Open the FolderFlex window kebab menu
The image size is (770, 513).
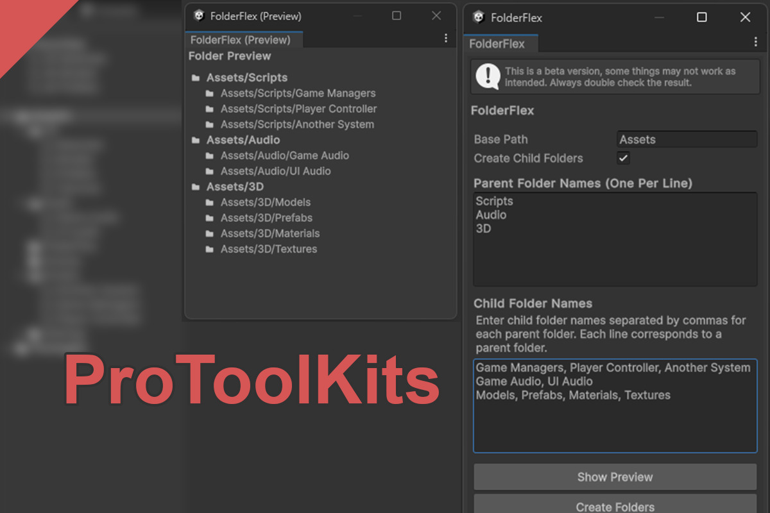756,42
